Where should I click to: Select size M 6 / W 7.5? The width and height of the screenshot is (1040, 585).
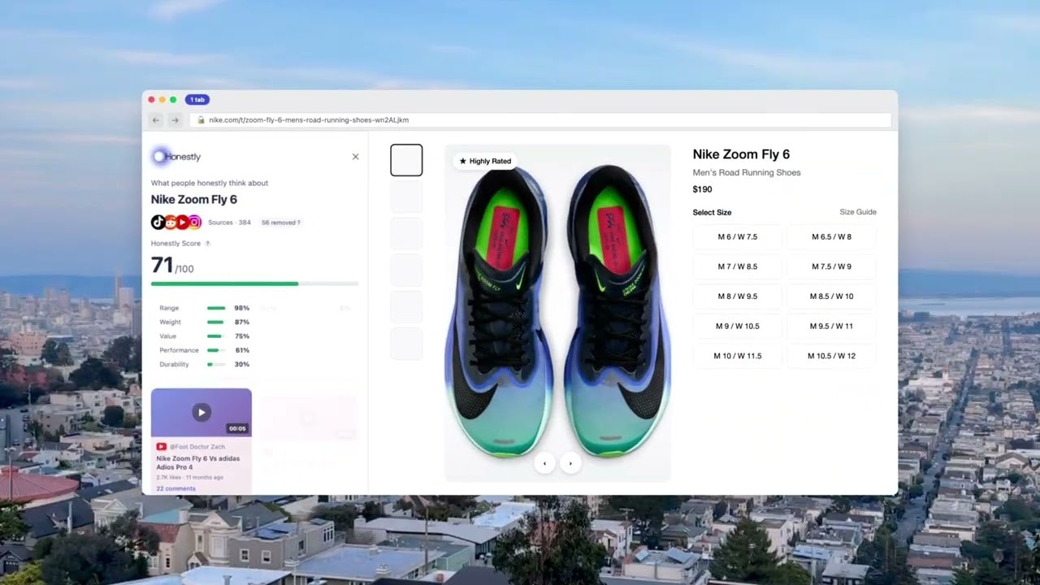(737, 237)
